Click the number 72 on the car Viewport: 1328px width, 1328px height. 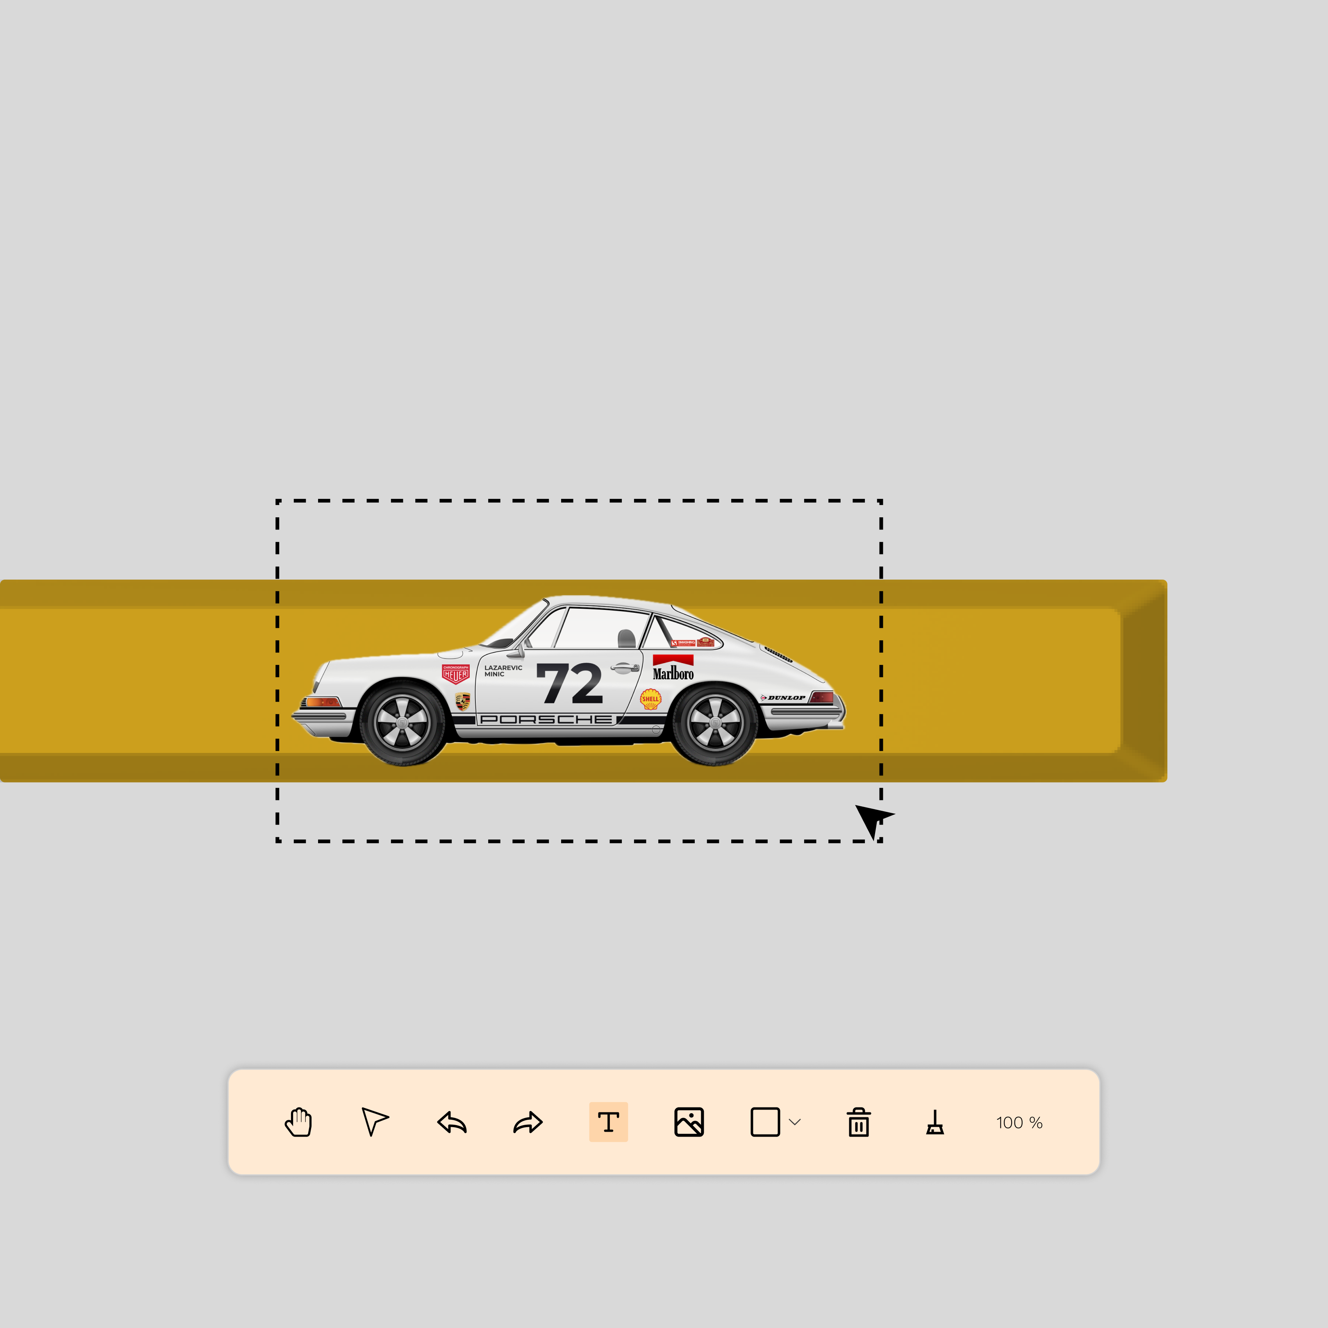[570, 683]
